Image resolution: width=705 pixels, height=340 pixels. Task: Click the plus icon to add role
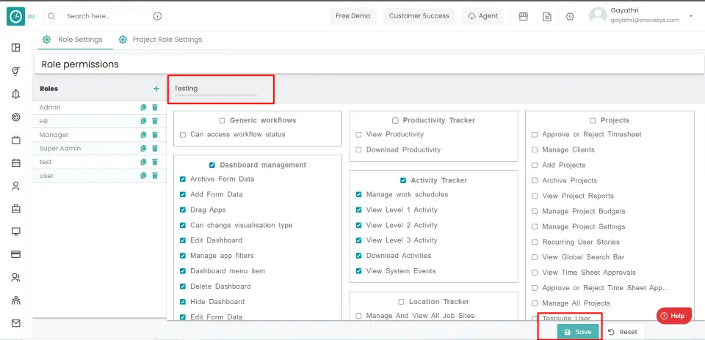pyautogui.click(x=156, y=89)
